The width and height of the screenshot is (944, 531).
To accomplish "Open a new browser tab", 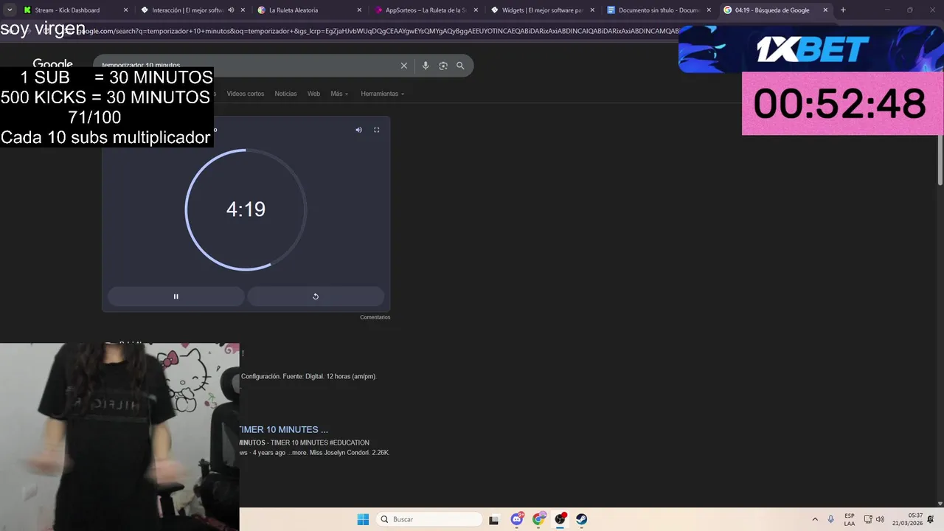I will pos(843,10).
